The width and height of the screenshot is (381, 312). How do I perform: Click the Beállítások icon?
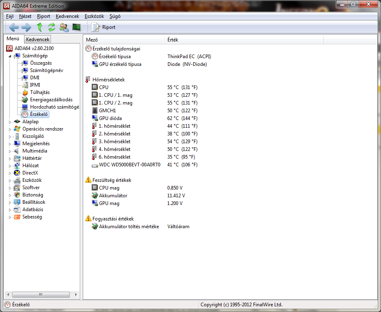pyautogui.click(x=17, y=202)
